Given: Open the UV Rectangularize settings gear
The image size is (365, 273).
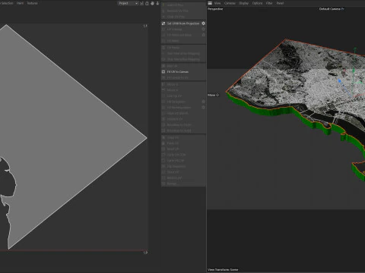Looking at the screenshot, I should [203, 108].
